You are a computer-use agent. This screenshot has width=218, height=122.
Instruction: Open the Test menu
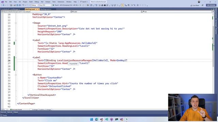(42, 2)
